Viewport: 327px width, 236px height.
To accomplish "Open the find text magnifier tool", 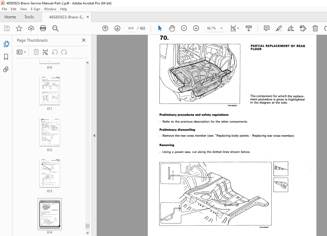I will point(55,28).
